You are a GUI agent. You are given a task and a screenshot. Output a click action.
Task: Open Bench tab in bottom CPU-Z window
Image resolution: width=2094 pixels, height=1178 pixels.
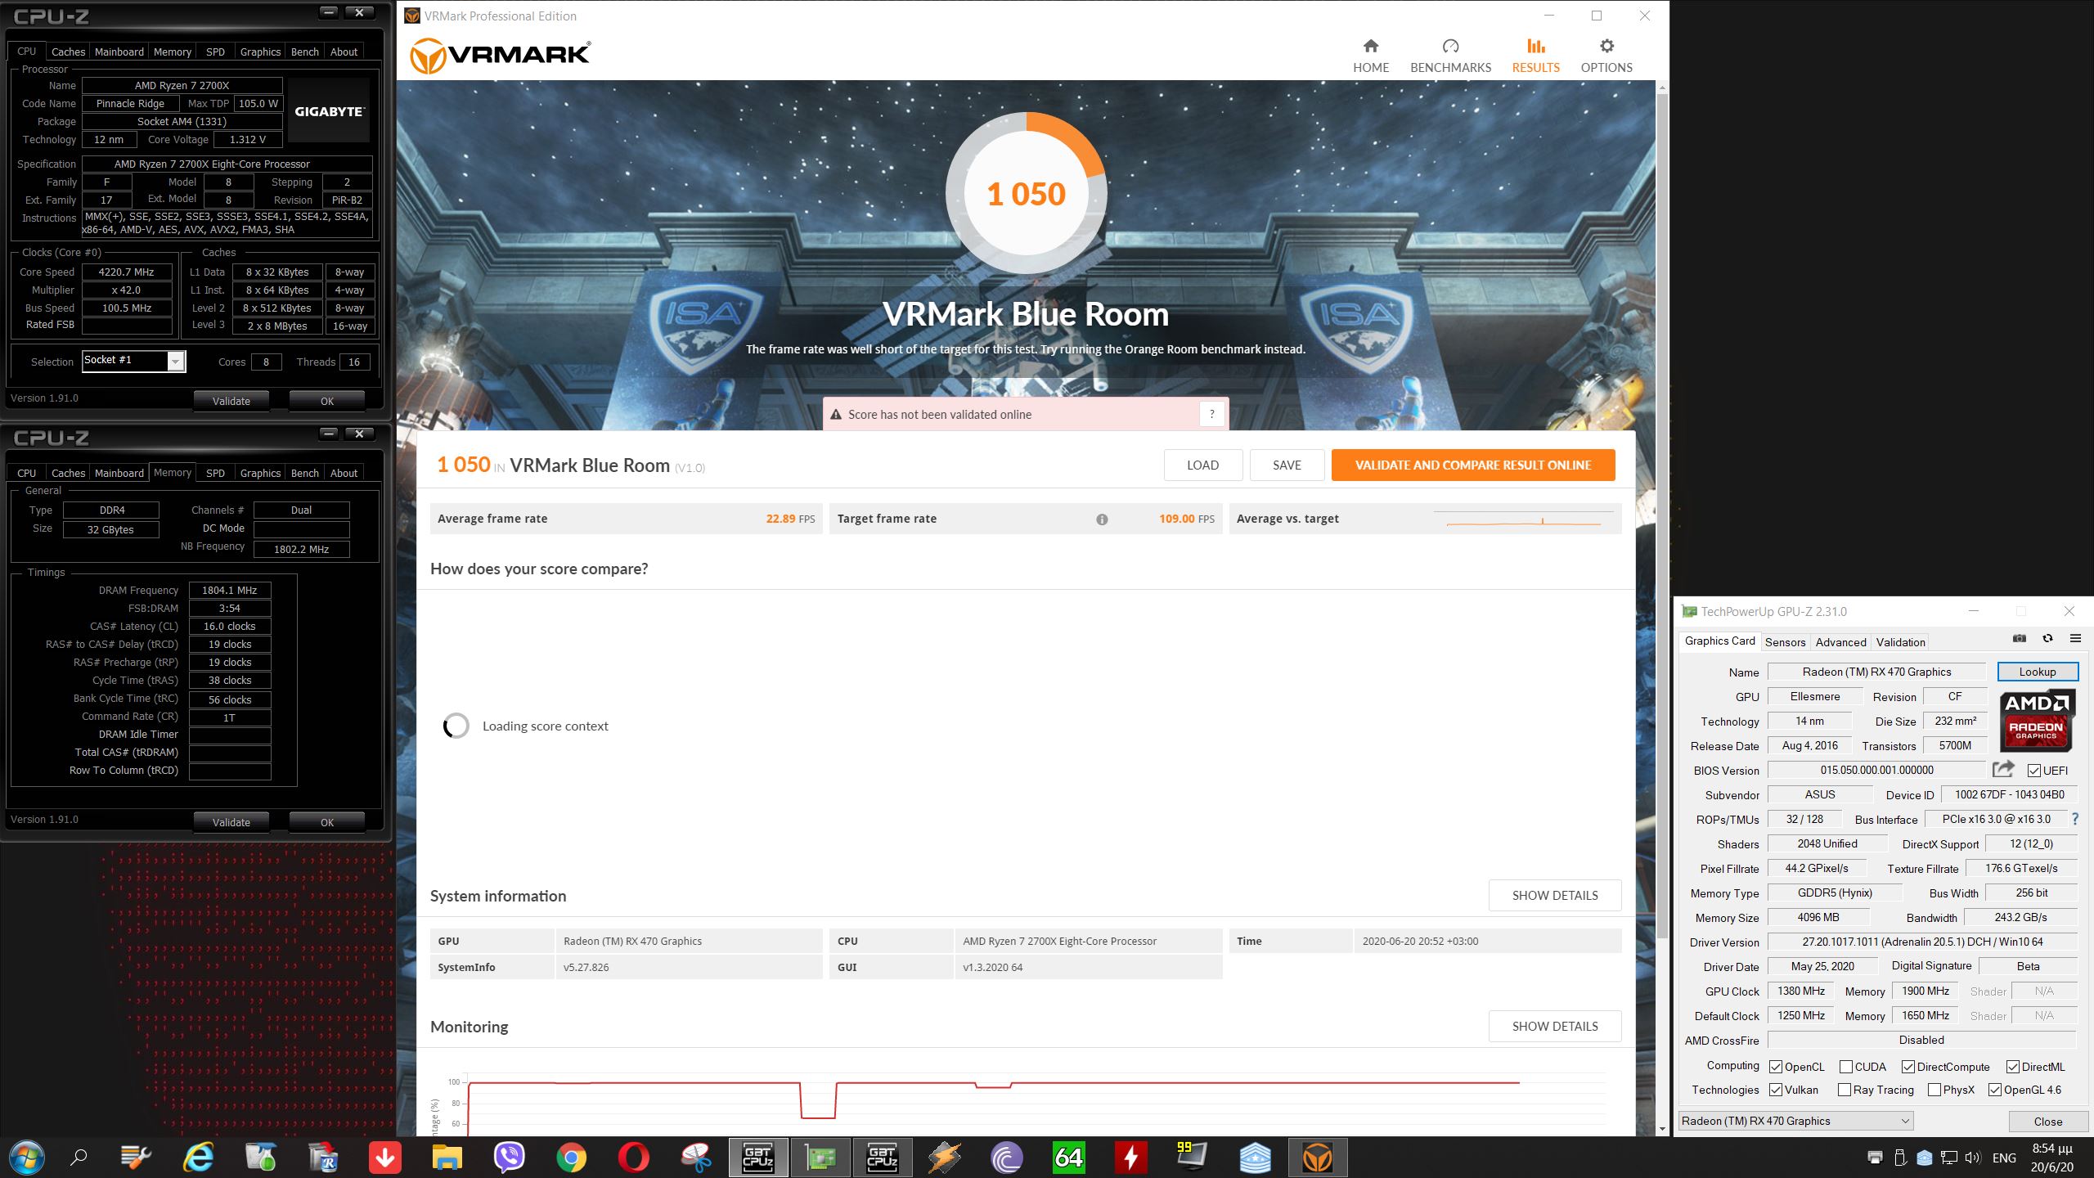tap(305, 473)
